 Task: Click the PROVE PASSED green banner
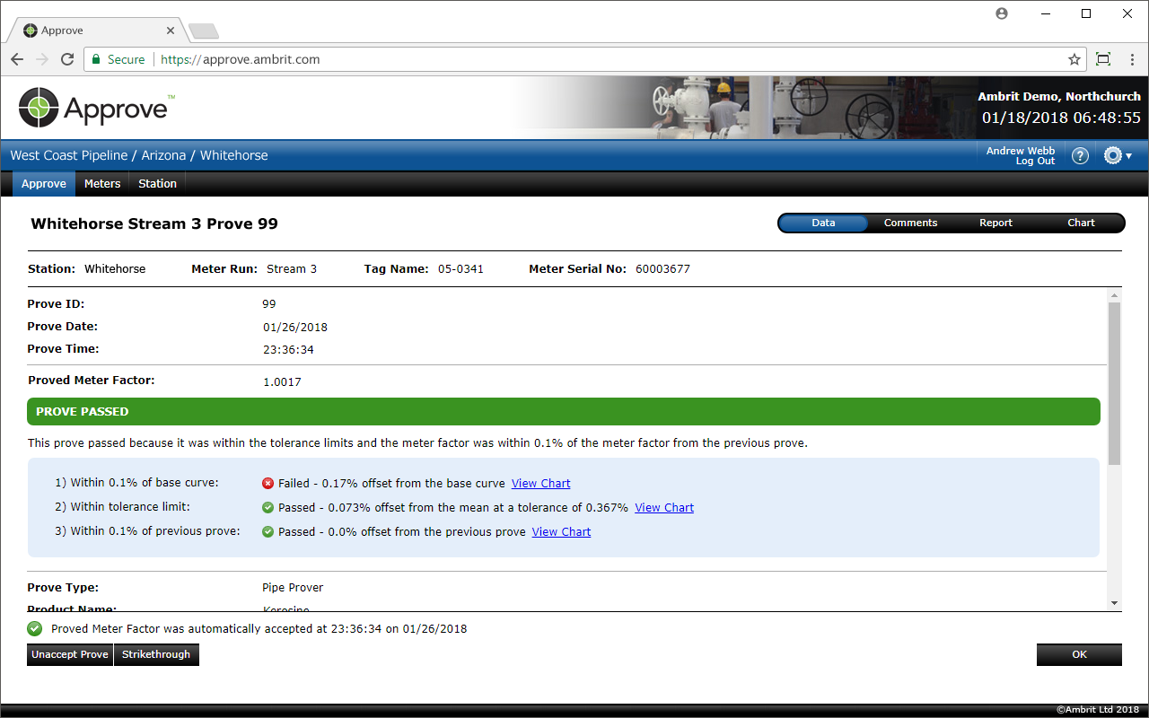564,411
